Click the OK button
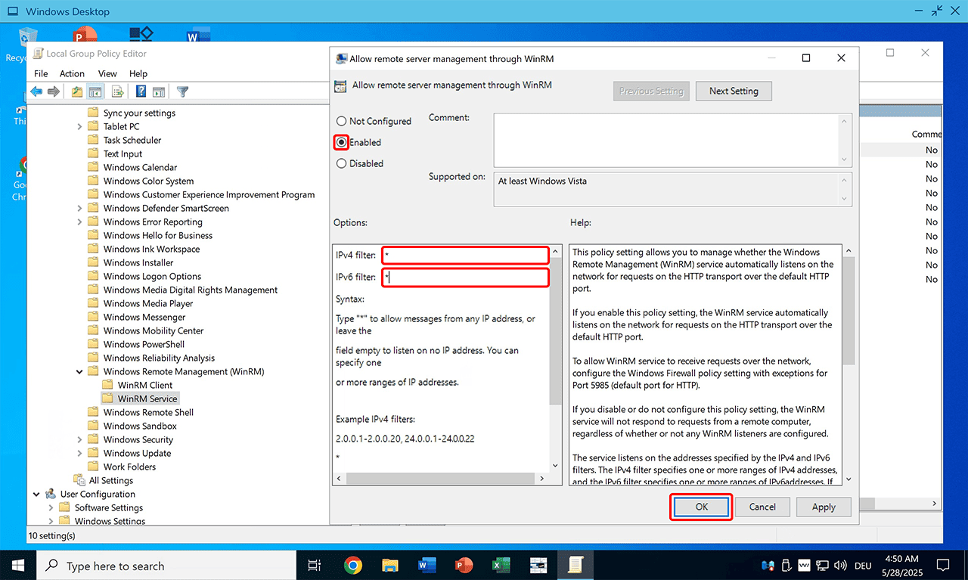Image resolution: width=968 pixels, height=580 pixels. (701, 507)
